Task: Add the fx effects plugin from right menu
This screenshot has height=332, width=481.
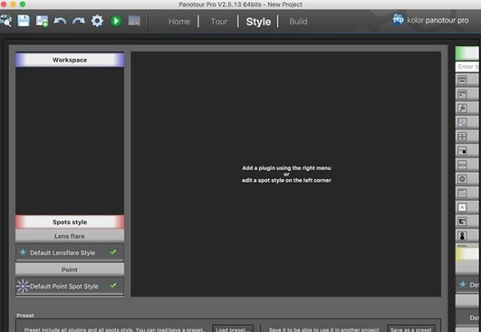Action: (462, 109)
